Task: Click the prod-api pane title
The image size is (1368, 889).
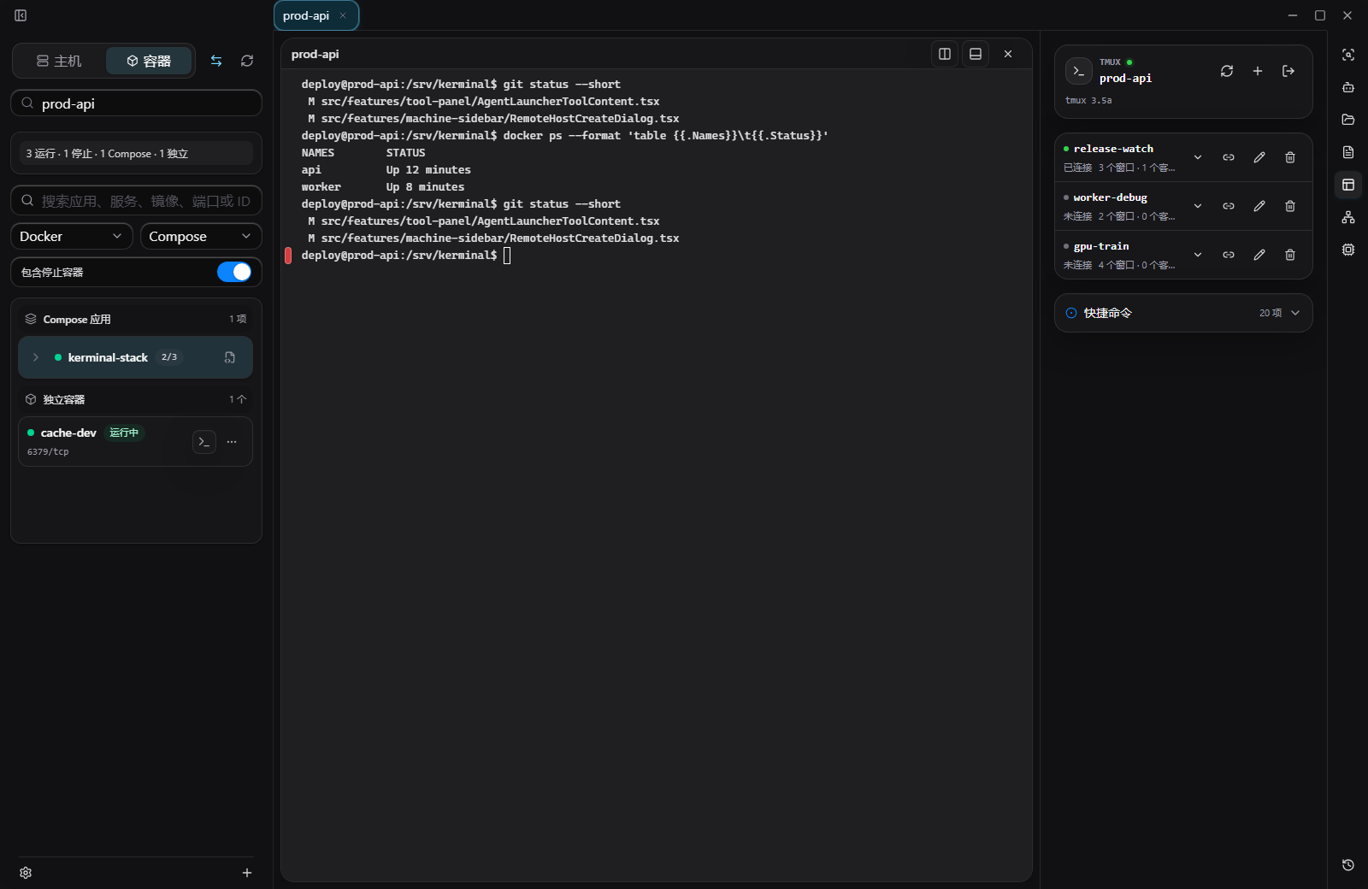Action: [x=315, y=54]
